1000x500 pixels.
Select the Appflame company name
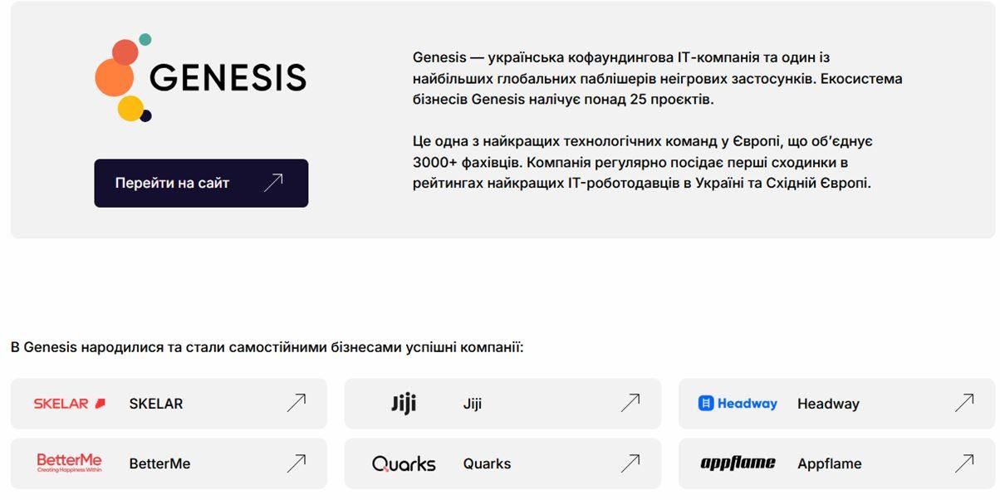829,463
